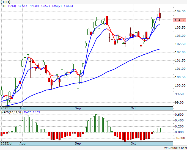Click the tall red candle at mid-September peak
Image resolution: width=187 pixels, height=150 pixels.
coord(107,20)
